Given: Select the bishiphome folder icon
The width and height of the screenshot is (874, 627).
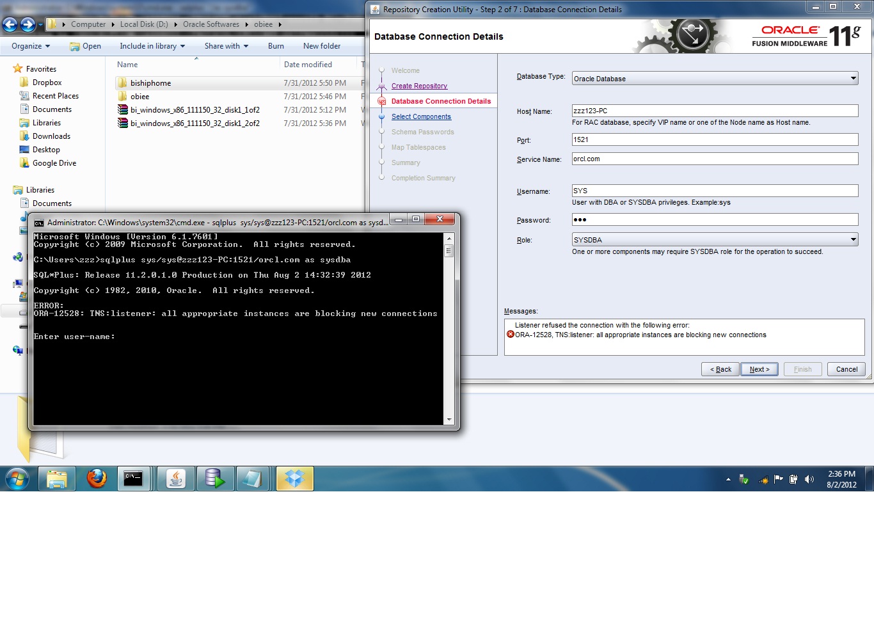Looking at the screenshot, I should pos(122,83).
